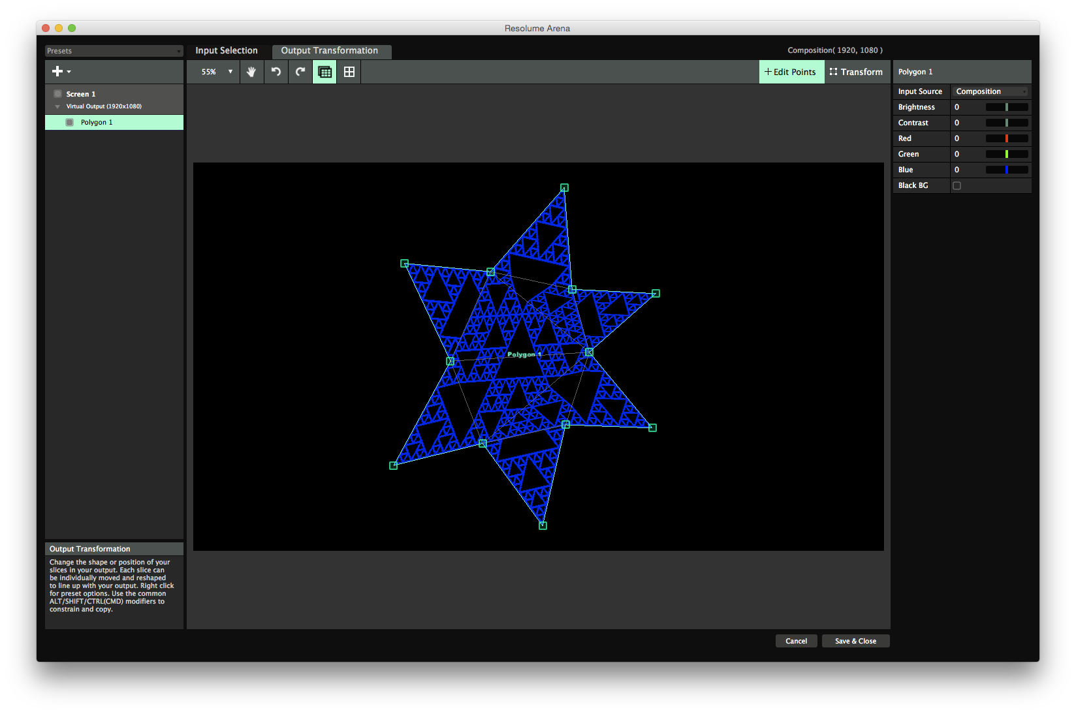
Task: Open the 55% zoom level dropdown
Action: [x=217, y=72]
